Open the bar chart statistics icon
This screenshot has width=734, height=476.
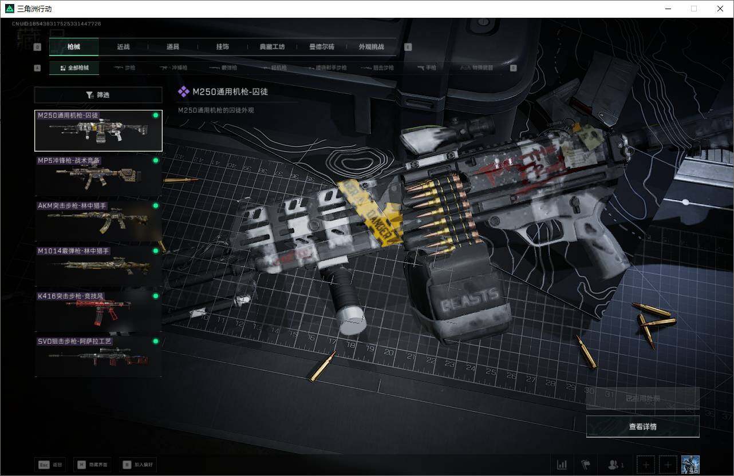coord(562,465)
